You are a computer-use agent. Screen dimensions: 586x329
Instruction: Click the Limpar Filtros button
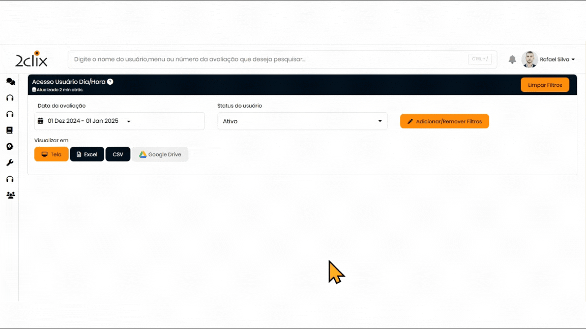545,85
